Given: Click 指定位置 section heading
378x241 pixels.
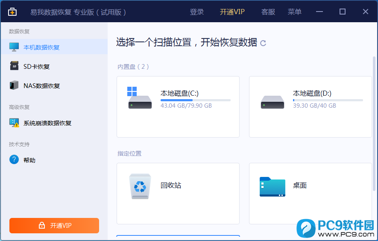Looking at the screenshot, I should [x=129, y=153].
